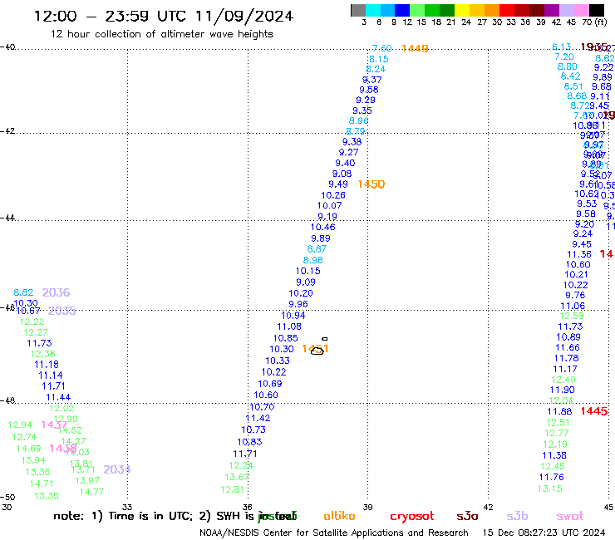
Task: Click the gray swatch in the color legend
Action: coord(358,10)
